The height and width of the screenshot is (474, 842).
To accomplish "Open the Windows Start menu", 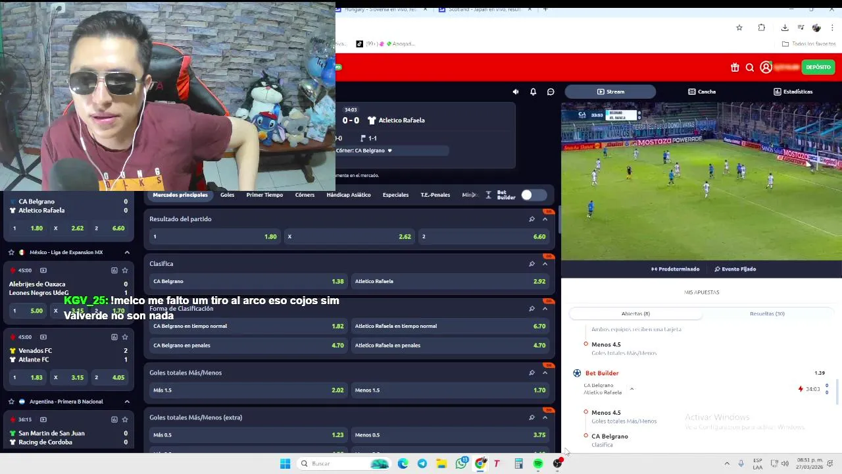I will [x=285, y=463].
